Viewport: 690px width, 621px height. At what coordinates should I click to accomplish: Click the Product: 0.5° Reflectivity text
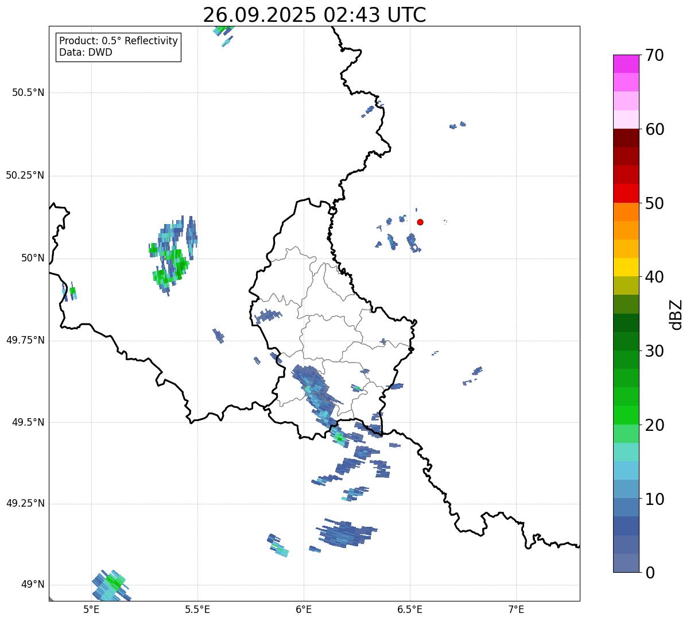tap(118, 41)
